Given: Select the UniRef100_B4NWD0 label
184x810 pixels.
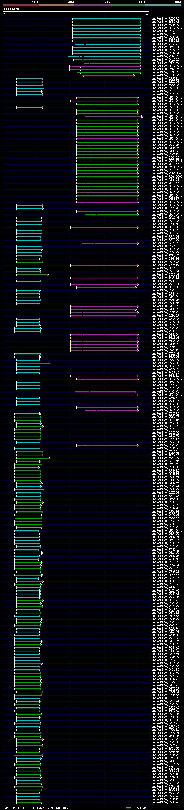Looking at the screenshot, I should (165, 334).
